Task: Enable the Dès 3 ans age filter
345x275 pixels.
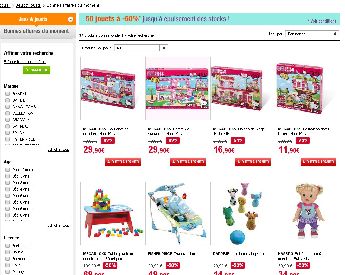Action: (x=8, y=176)
